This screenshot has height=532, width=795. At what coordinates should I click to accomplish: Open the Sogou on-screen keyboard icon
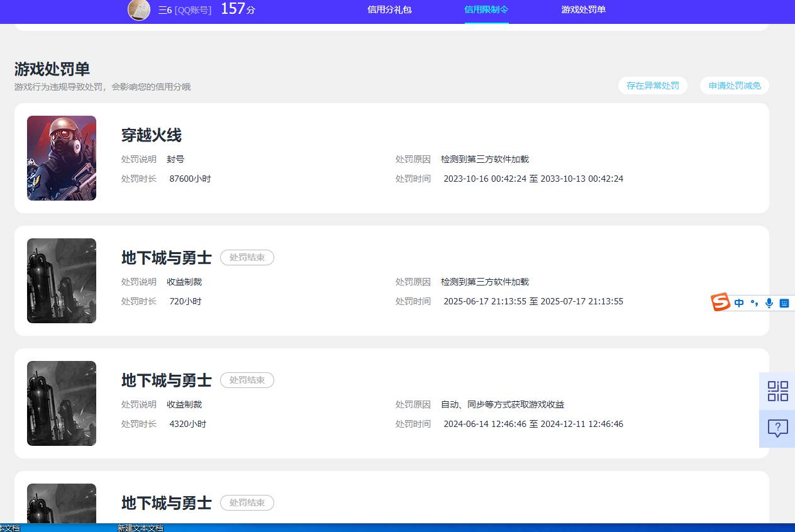pyautogui.click(x=784, y=302)
